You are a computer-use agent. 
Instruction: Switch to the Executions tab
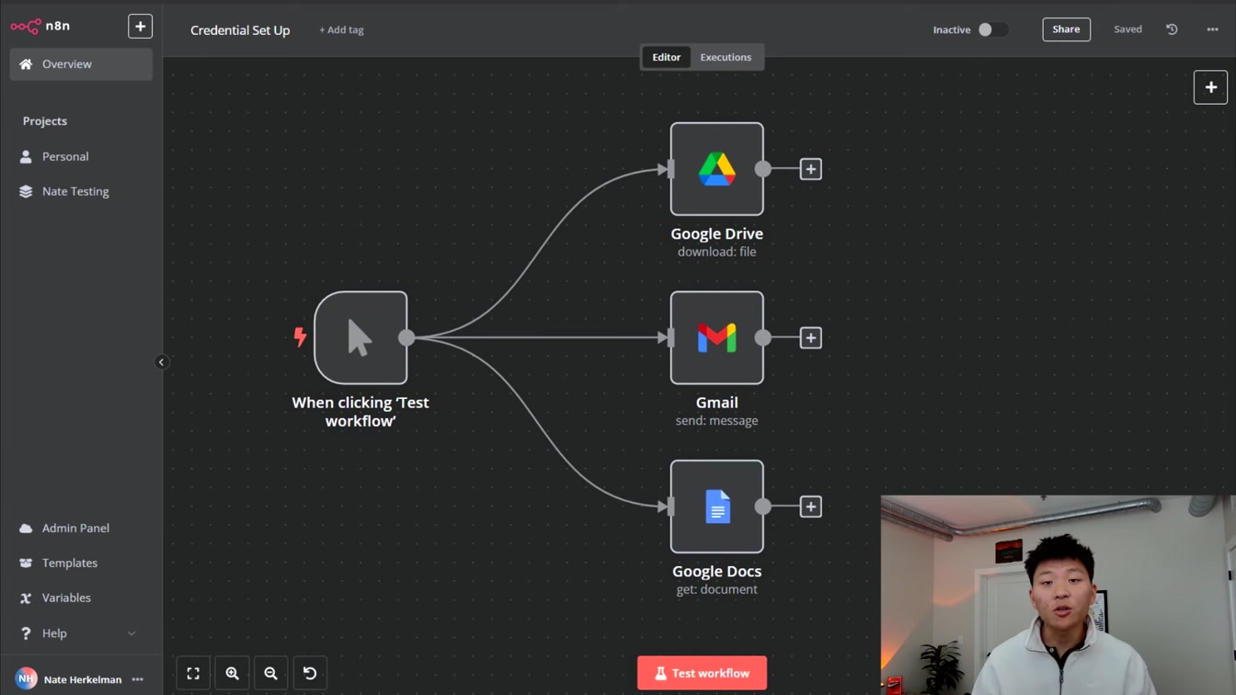pos(726,57)
